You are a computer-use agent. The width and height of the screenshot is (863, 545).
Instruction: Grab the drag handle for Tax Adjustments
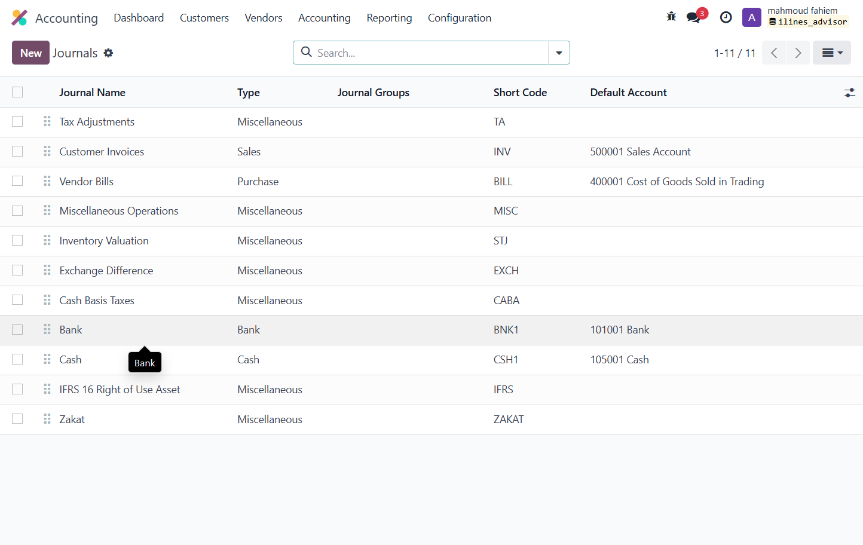(x=47, y=121)
